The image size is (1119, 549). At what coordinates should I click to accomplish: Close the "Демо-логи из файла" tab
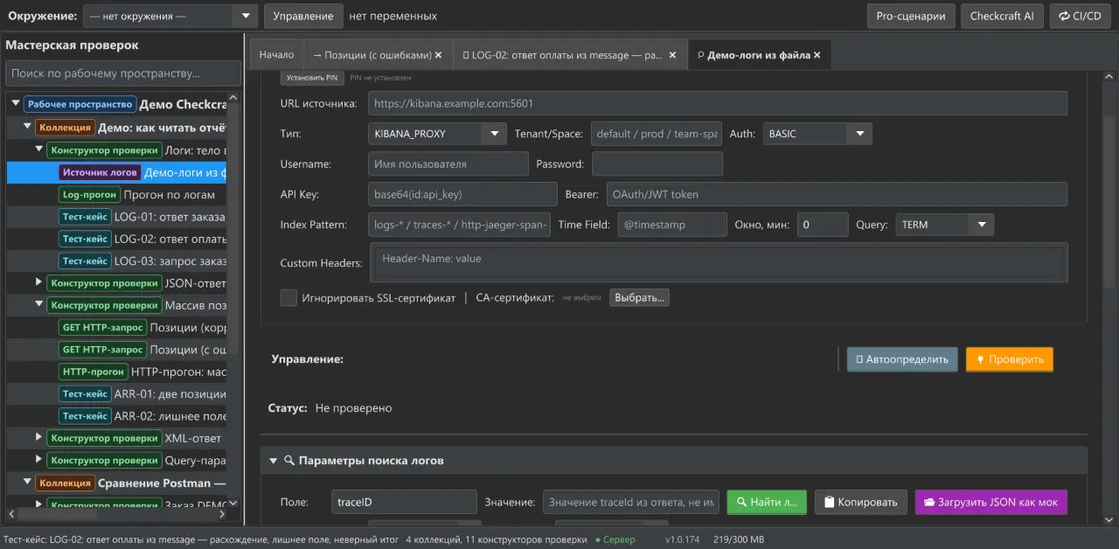pyautogui.click(x=817, y=55)
